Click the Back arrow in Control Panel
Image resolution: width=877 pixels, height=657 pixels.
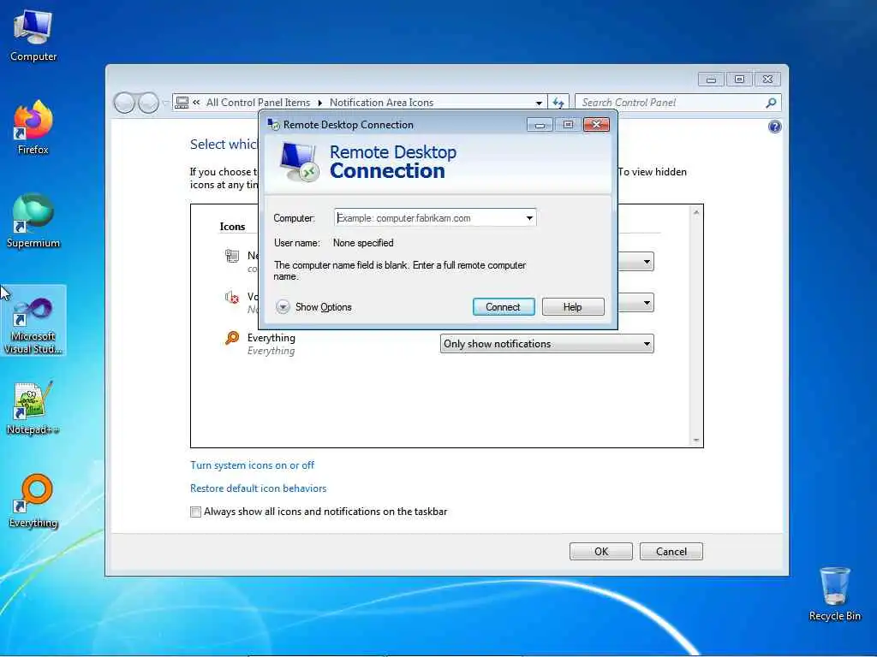(x=124, y=103)
